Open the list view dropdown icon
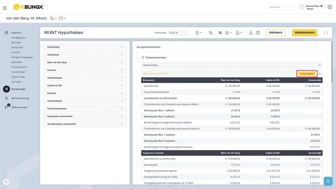This screenshot has height=189, width=336. (x=228, y=33)
